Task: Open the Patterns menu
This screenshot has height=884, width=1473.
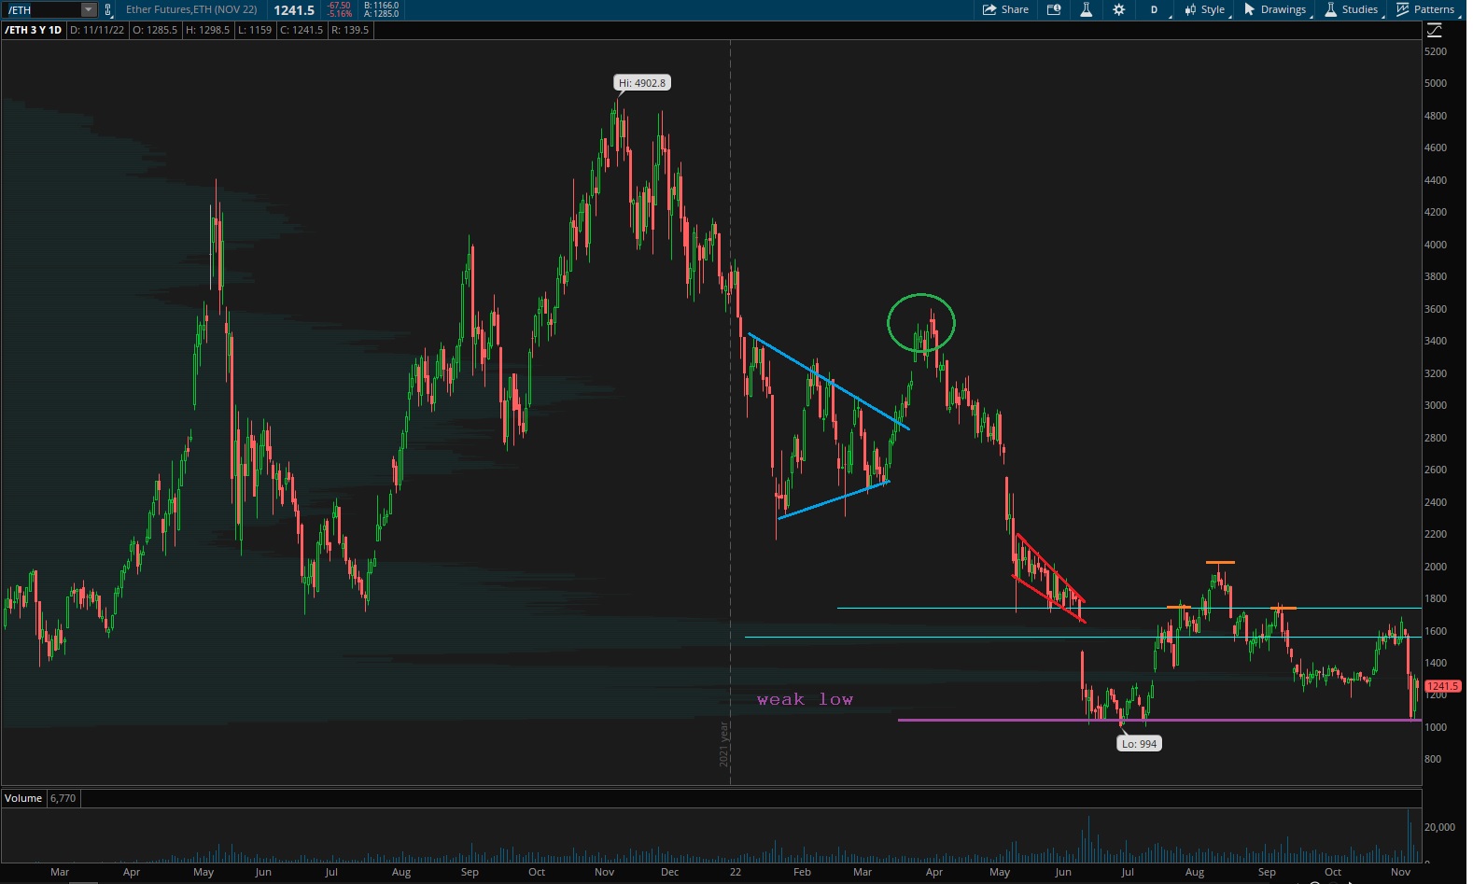Action: pos(1426,9)
